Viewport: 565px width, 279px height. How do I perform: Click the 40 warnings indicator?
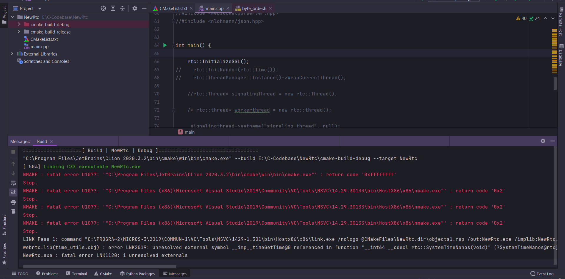point(521,18)
